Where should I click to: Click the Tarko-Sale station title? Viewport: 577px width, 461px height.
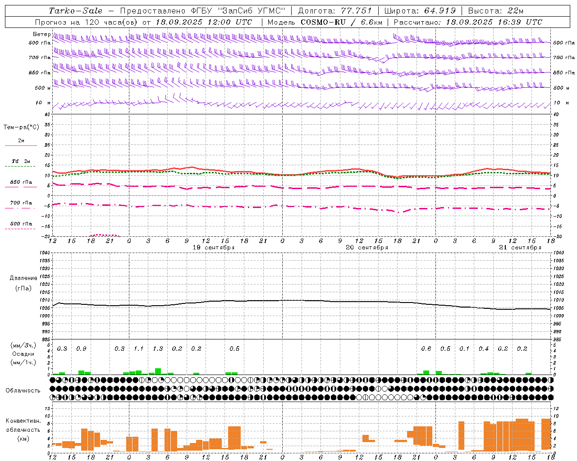pos(76,11)
